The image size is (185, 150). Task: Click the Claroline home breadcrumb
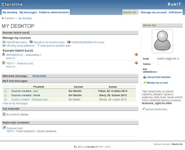9,18
